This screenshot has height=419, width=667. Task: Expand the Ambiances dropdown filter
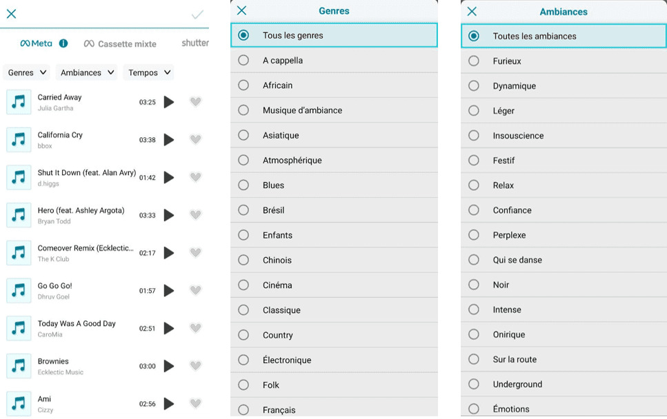(x=86, y=72)
